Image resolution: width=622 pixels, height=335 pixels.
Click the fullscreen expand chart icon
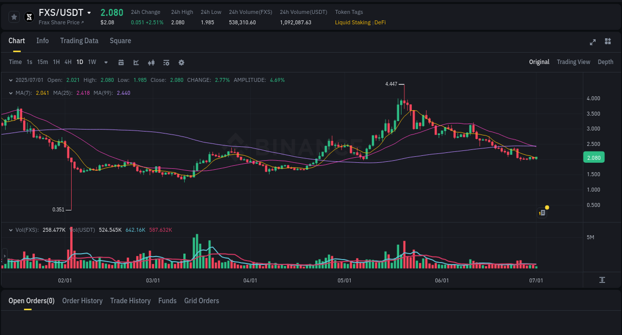[x=592, y=42]
